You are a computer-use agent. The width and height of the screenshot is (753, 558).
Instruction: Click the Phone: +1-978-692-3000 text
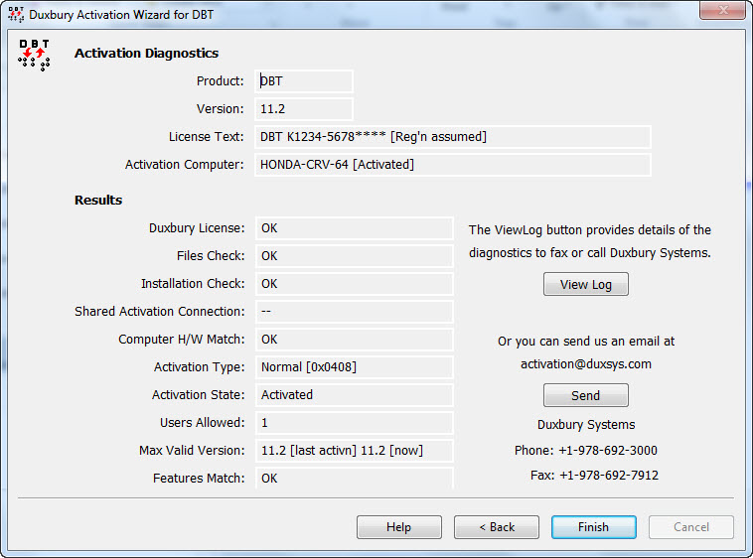click(x=586, y=450)
